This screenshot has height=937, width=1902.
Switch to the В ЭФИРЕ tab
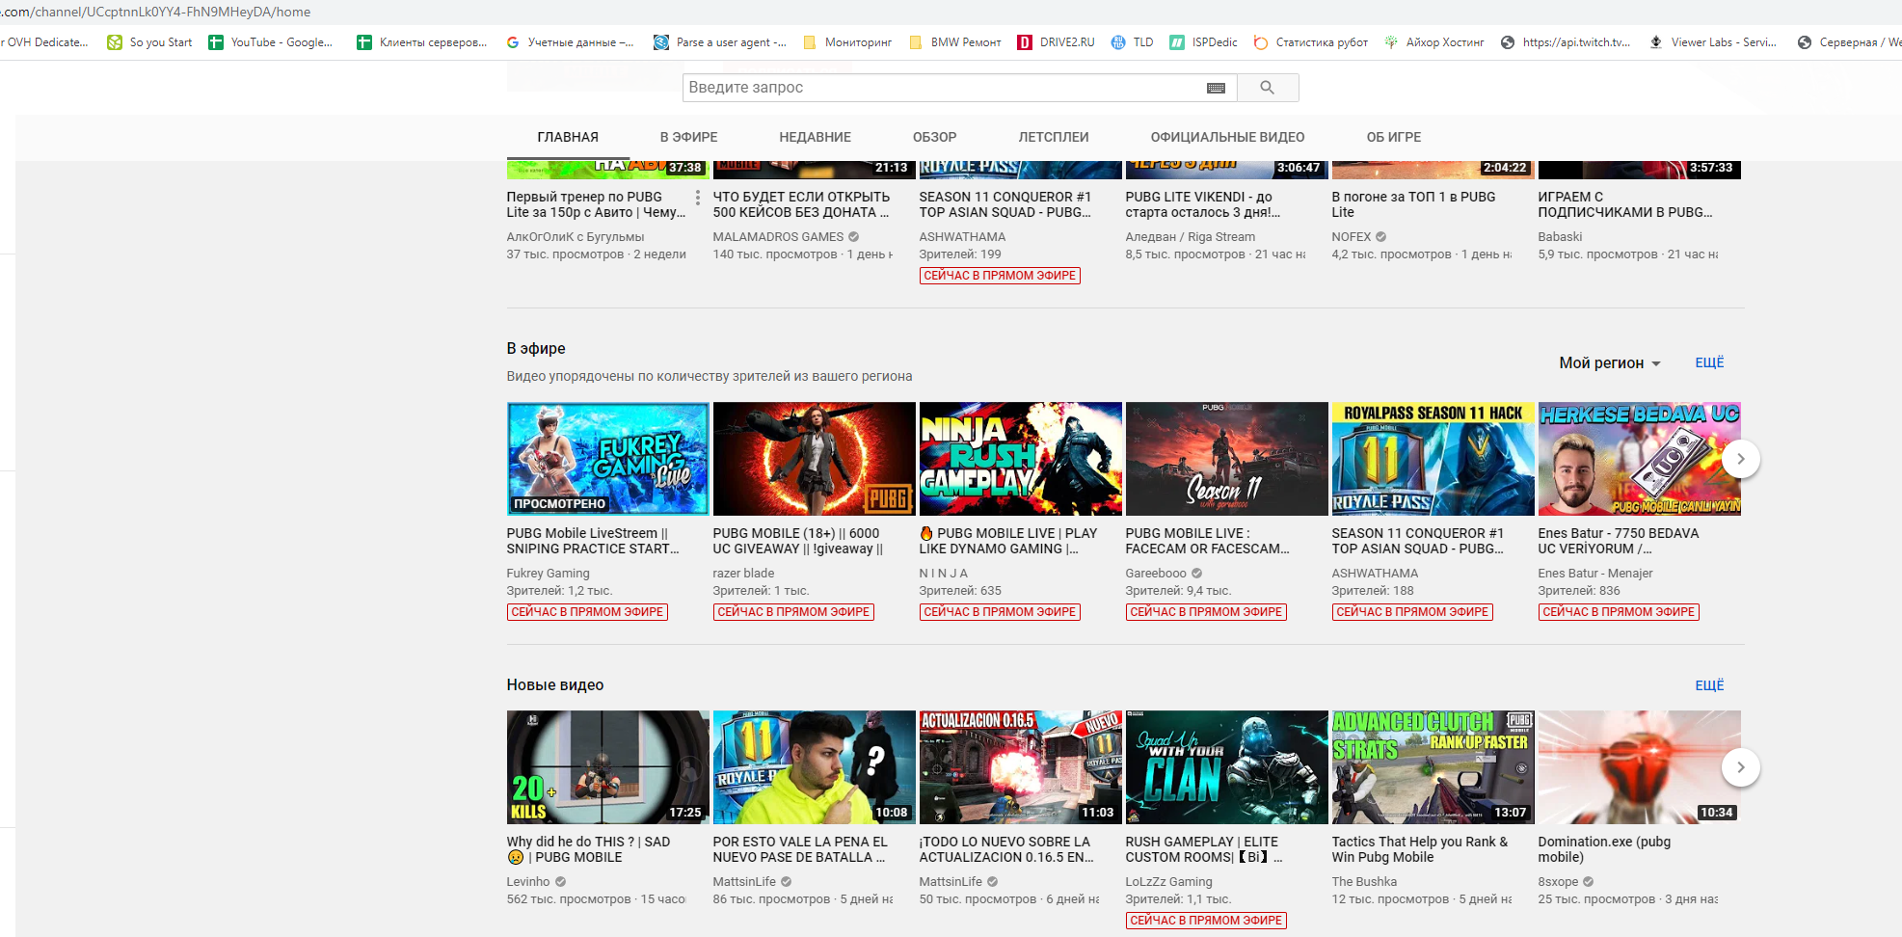(688, 137)
